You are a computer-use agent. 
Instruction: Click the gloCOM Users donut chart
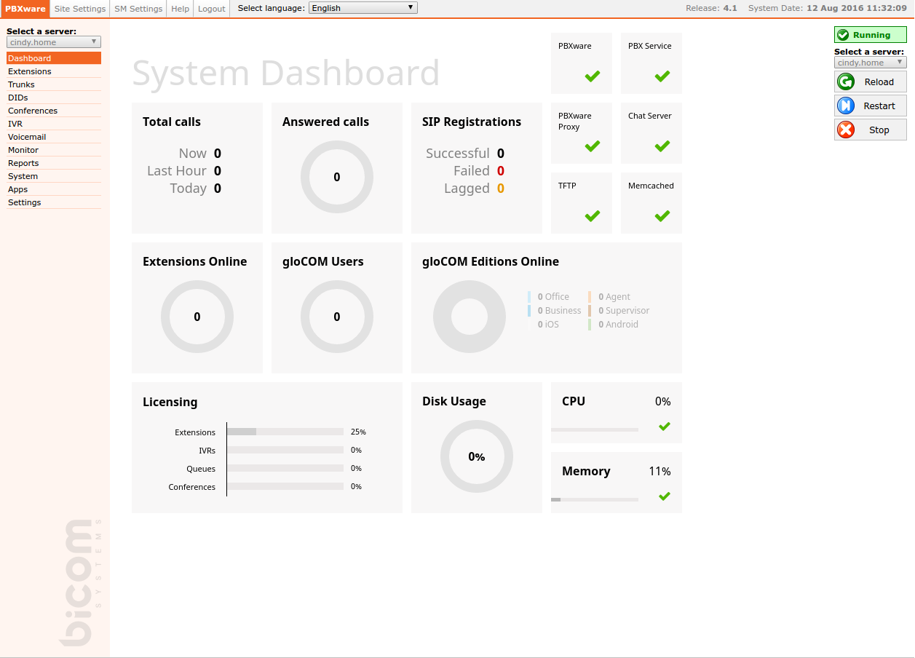[x=337, y=317]
